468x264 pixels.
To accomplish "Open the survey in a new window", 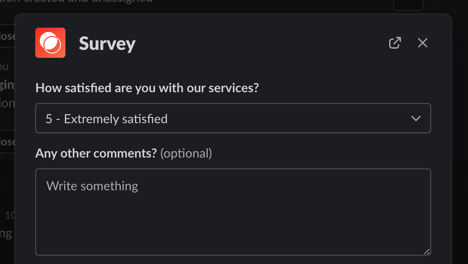I will (395, 43).
